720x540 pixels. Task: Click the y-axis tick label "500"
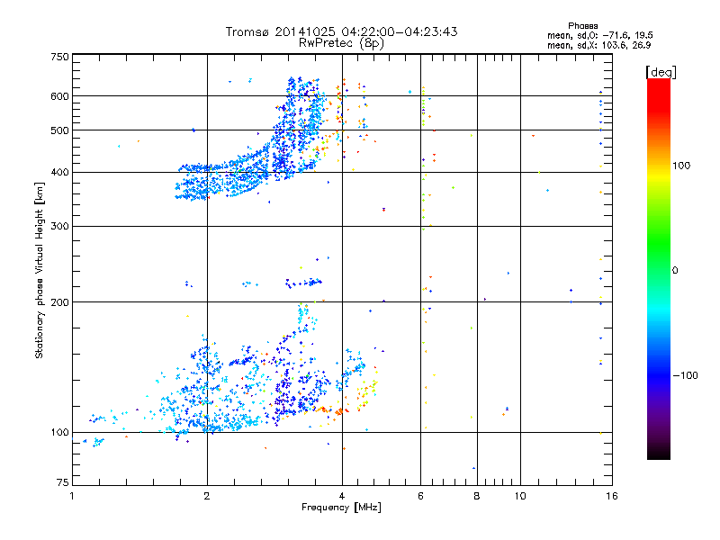59,130
